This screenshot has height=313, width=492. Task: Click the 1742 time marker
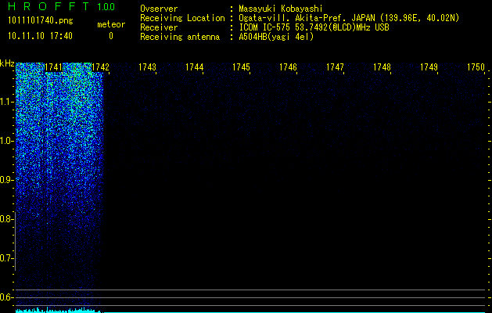(100, 67)
